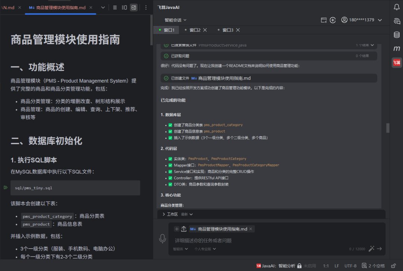The image size is (403, 271).
Task: Open the Maven tool window
Action: 397,48
